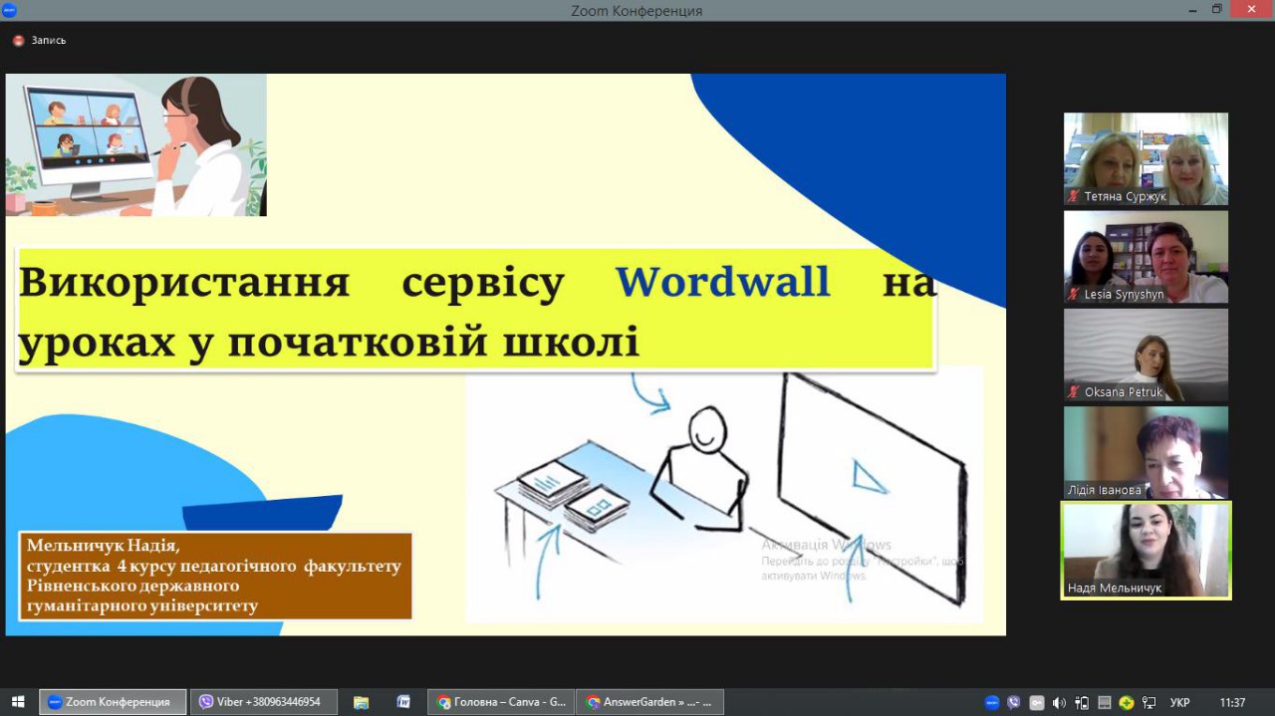The width and height of the screenshot is (1275, 716).
Task: Click the Лідія Іванова name label
Action: coord(1105,490)
